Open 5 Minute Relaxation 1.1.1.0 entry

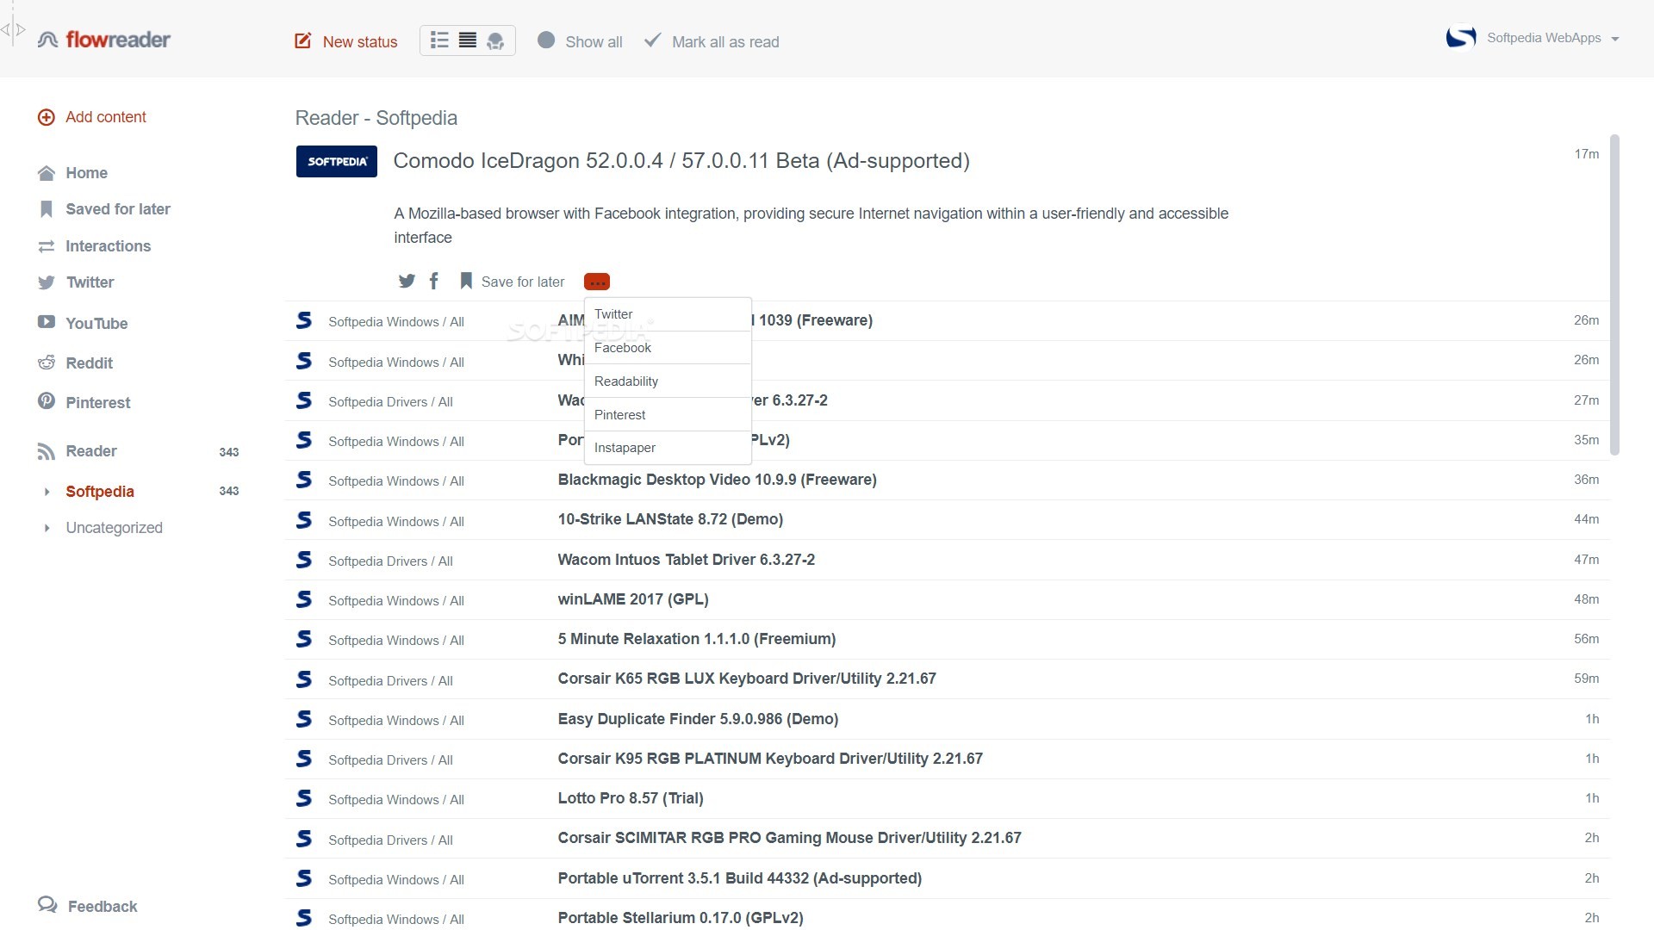point(697,639)
